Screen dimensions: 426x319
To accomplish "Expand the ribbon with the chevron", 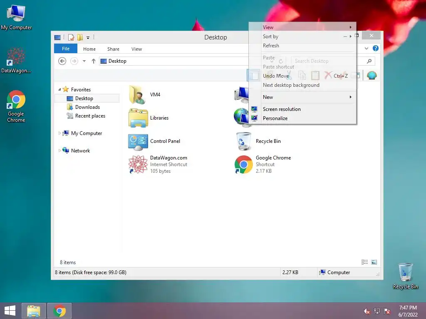I will pyautogui.click(x=366, y=48).
